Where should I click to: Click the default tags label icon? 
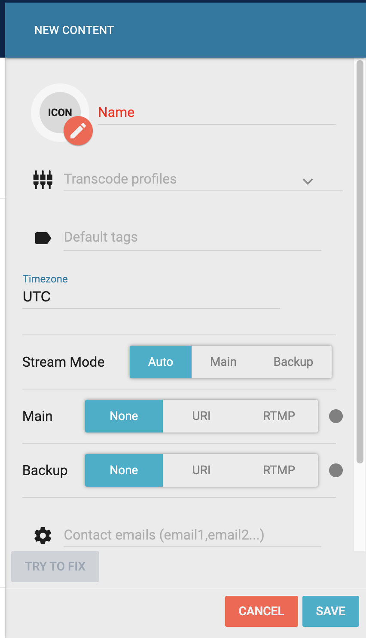tap(43, 238)
